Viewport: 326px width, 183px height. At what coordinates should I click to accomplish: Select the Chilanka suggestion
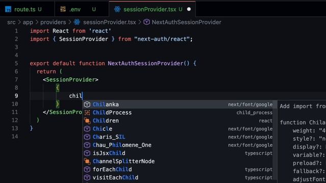[180, 104]
